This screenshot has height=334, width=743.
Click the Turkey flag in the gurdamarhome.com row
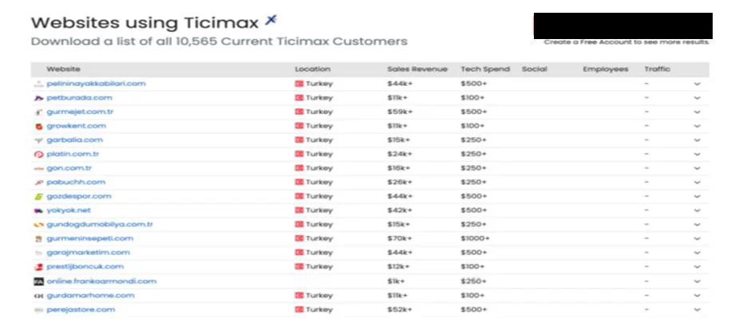[x=299, y=295]
